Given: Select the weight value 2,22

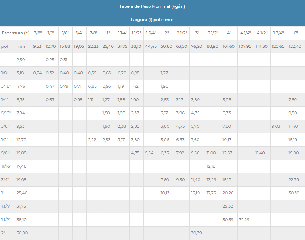Looking at the screenshot, I should 92,140.
